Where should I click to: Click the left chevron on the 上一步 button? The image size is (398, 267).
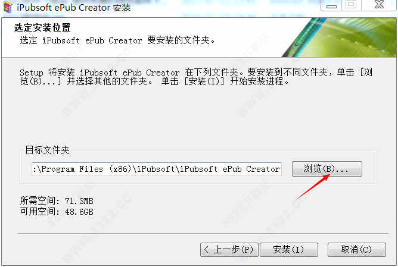(206, 250)
